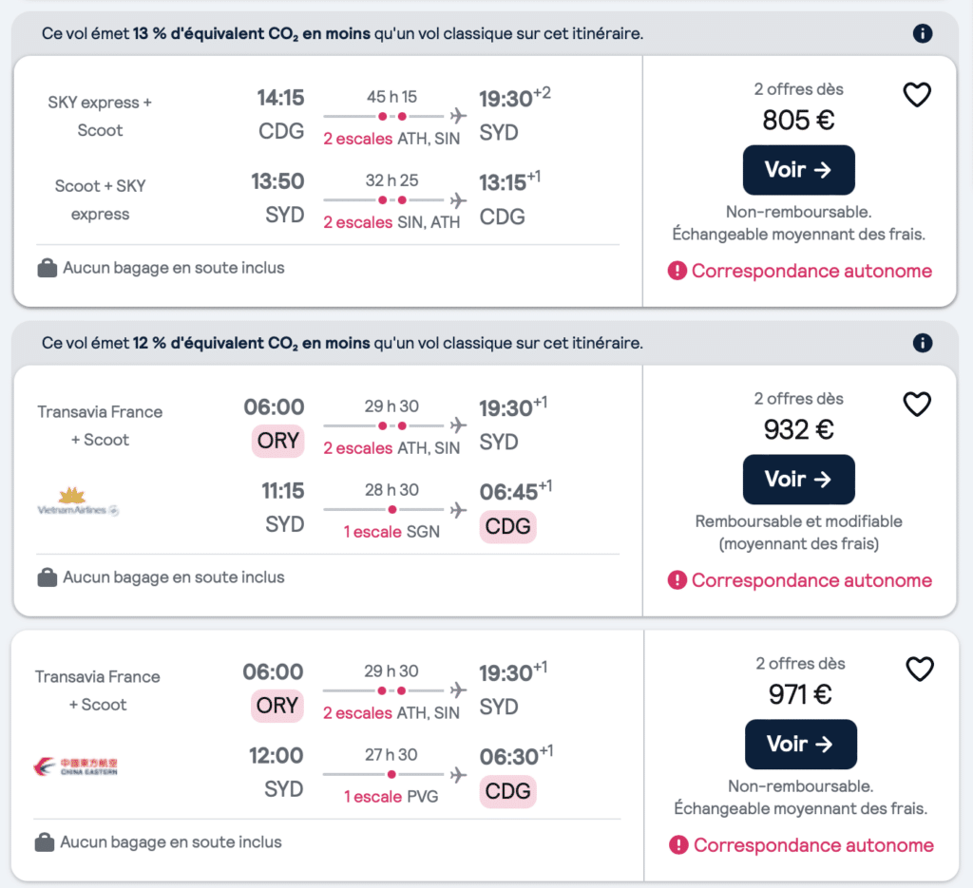Click baggage icon on China Eastern card
Image resolution: width=973 pixels, height=888 pixels.
click(45, 842)
